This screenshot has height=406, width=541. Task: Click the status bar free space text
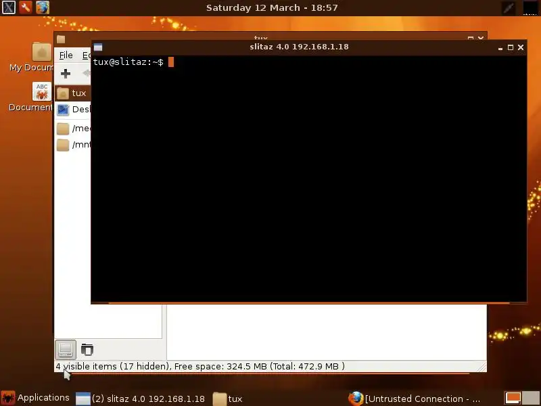[200, 366]
